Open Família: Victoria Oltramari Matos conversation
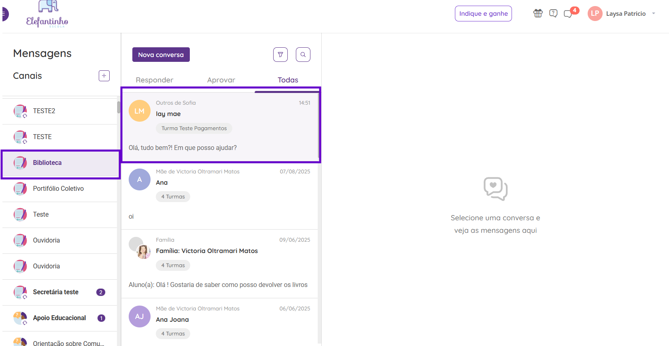Image resolution: width=669 pixels, height=346 pixels. (x=220, y=264)
